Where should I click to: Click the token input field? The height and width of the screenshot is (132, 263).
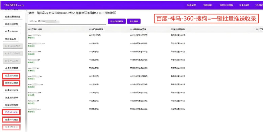pos(67,21)
